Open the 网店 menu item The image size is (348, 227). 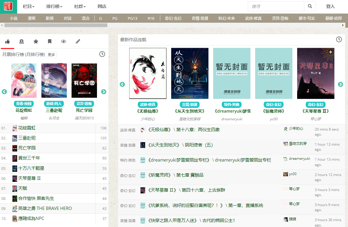pos(102,6)
